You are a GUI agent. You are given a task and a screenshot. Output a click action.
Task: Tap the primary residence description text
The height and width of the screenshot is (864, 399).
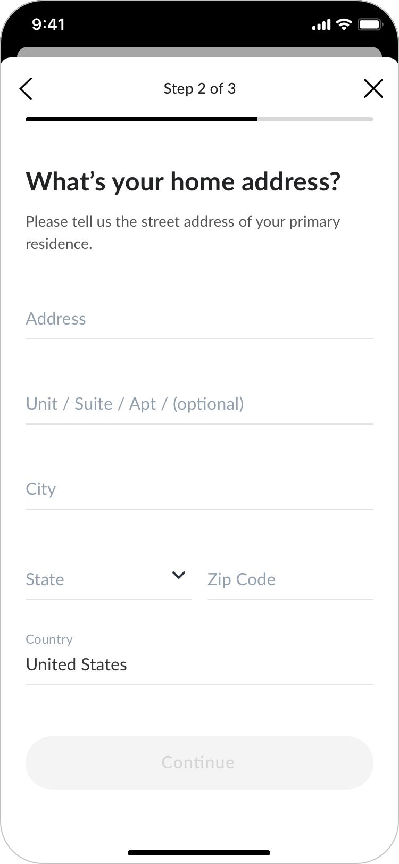tap(182, 232)
